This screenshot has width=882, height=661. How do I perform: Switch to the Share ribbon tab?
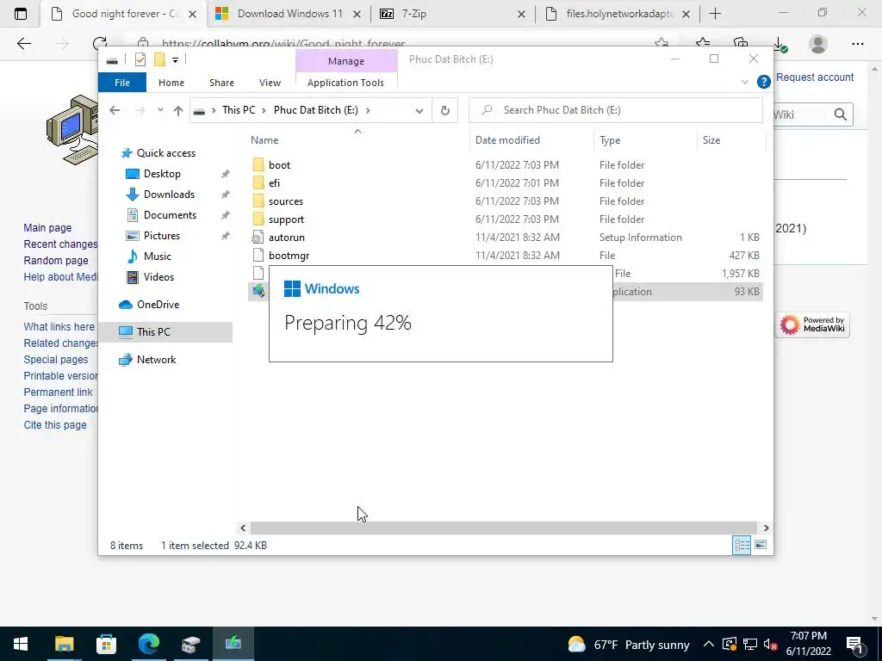(221, 83)
